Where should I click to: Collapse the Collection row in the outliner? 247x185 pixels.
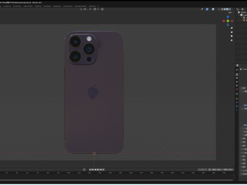coord(239,15)
